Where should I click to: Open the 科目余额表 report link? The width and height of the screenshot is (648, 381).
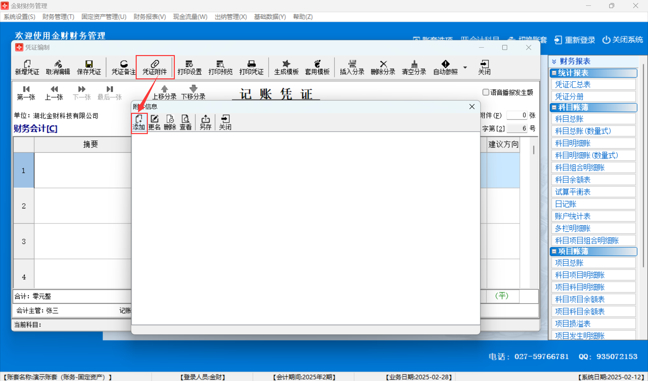tap(573, 180)
